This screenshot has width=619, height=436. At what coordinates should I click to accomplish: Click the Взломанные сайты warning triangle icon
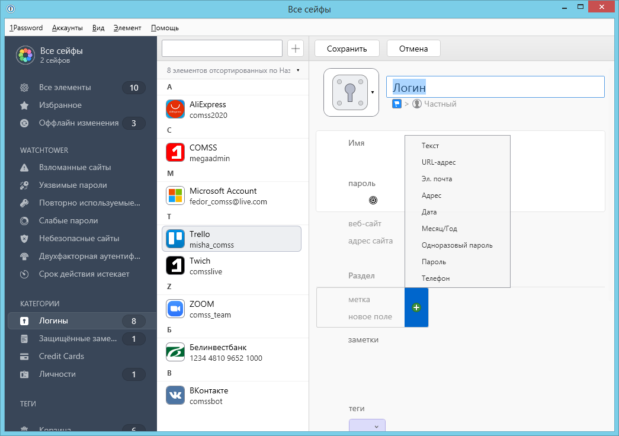(24, 168)
